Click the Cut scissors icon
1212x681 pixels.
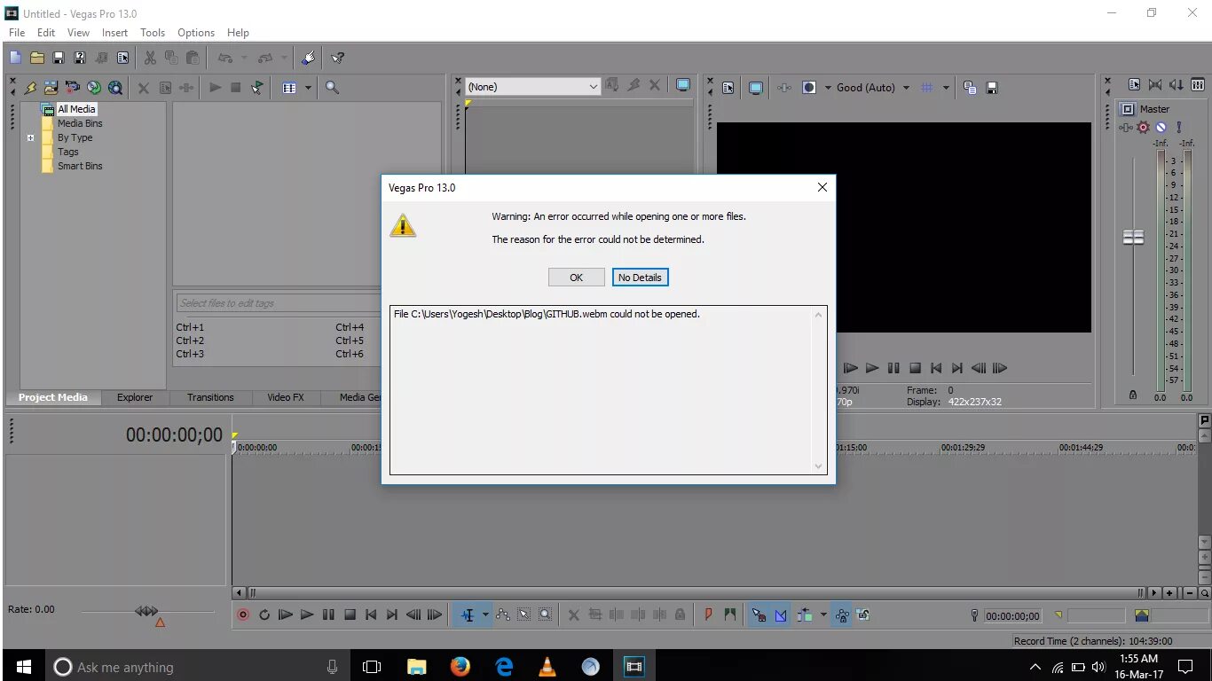click(150, 59)
